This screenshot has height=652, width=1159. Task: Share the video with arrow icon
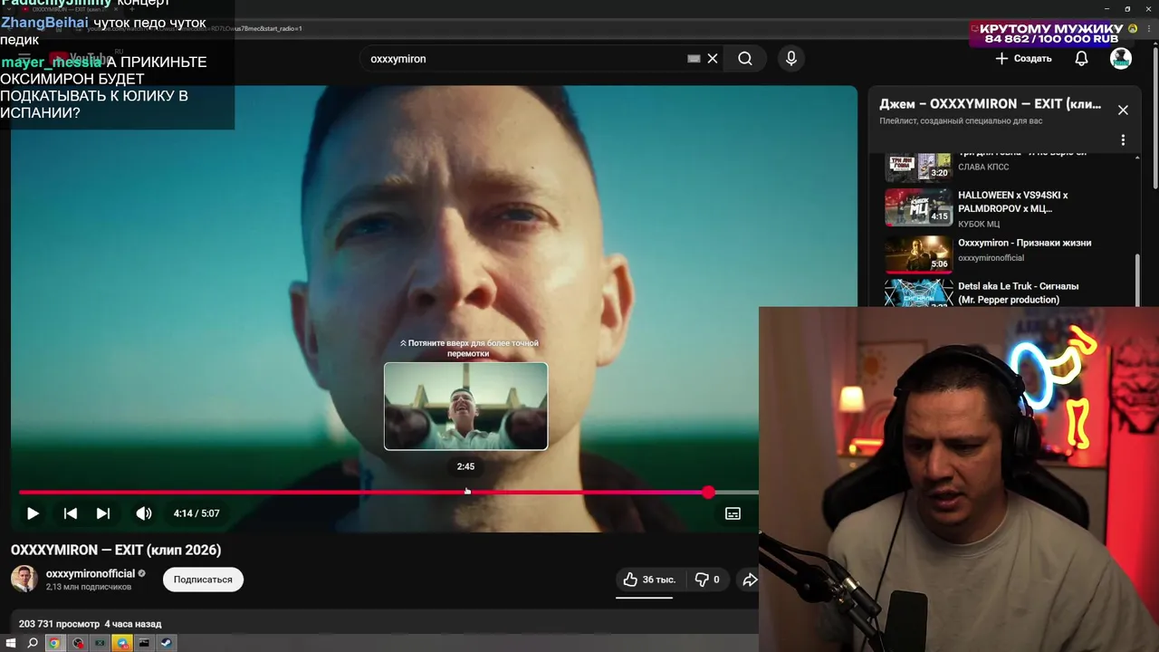click(x=750, y=580)
